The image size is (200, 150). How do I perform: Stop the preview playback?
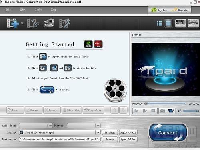click(x=153, y=111)
